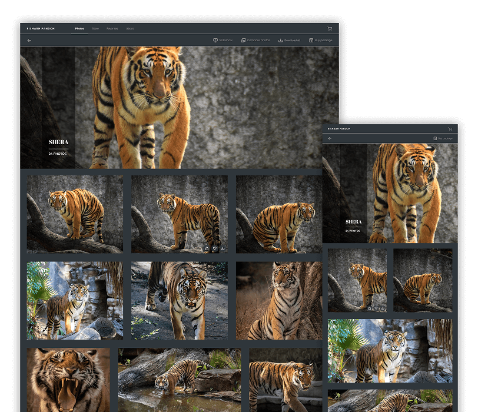Go back using the arrow in the larger window

tap(29, 41)
